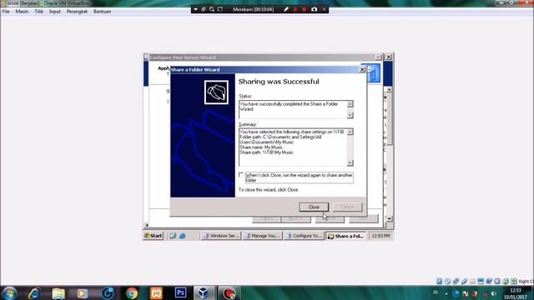Click the VirtualBox network status icon
The image size is (534, 300).
pos(456,282)
